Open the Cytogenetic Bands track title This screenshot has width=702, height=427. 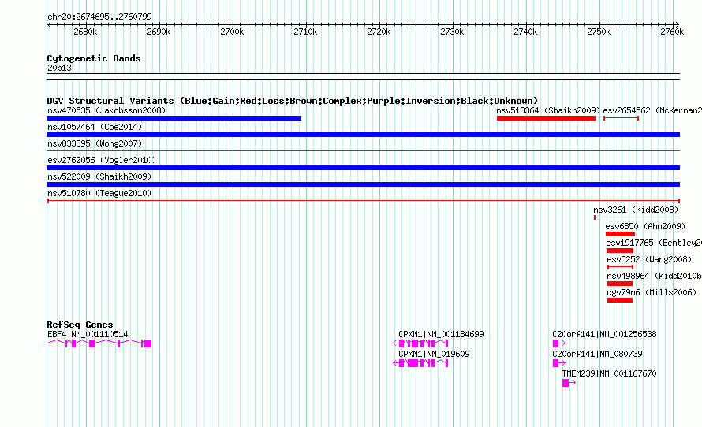click(x=94, y=58)
